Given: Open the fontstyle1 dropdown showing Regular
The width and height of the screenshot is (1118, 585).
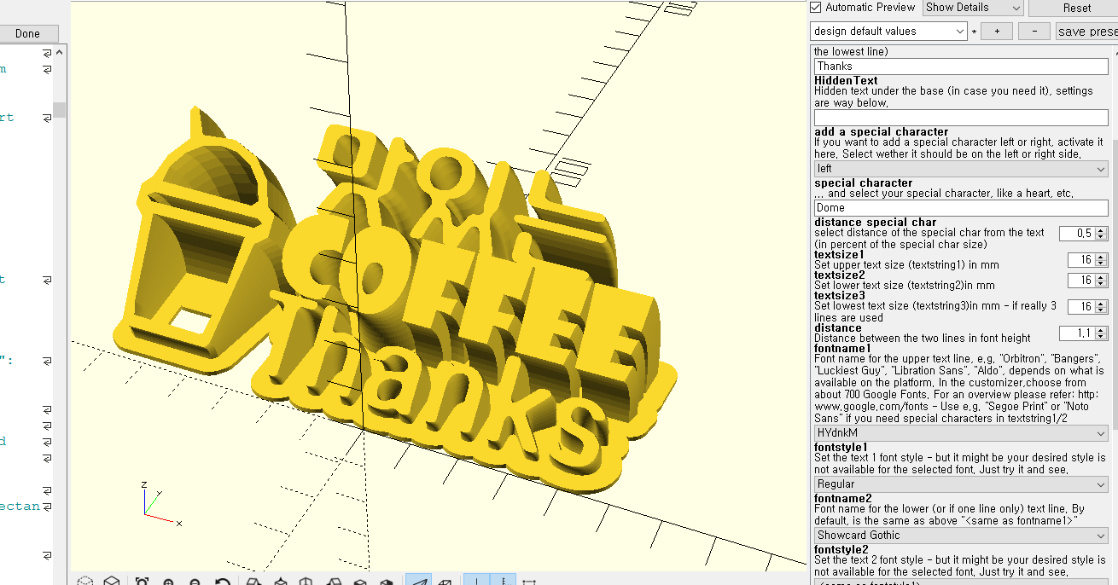Looking at the screenshot, I should pyautogui.click(x=961, y=484).
